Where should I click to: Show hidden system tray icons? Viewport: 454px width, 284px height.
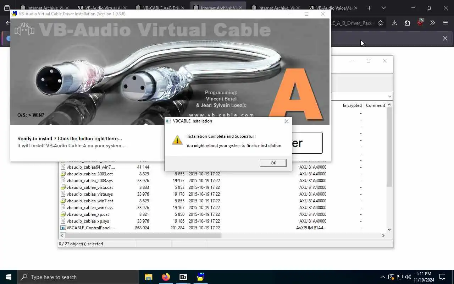point(382,277)
